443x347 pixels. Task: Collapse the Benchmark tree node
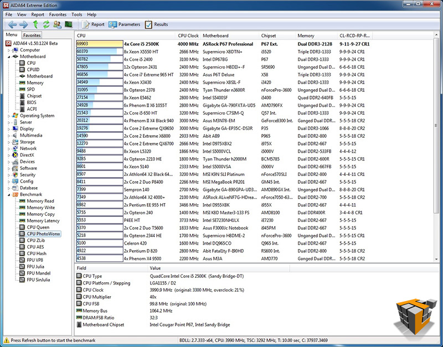9,195
